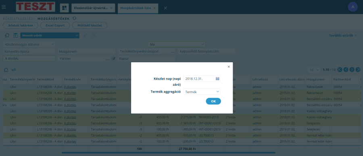The height and width of the screenshot is (156, 363).
Task: Click the Excel Export button
Action: click(55, 25)
